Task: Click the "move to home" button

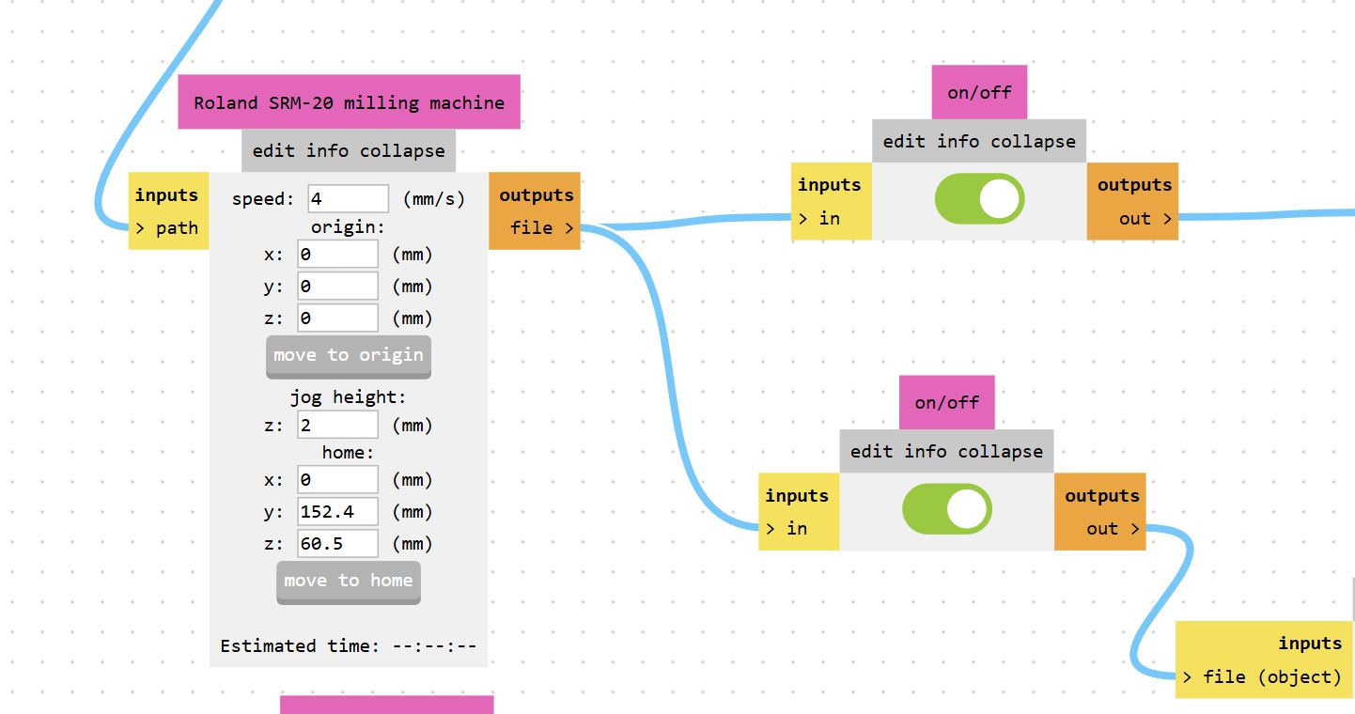Action: [349, 582]
